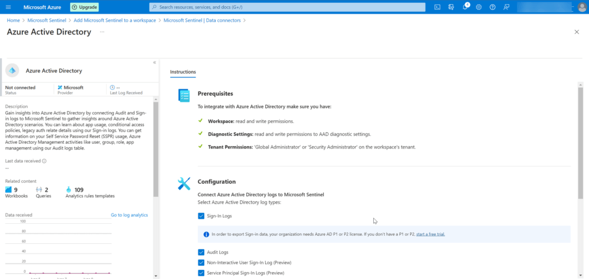Uncheck the Audit Logs checkbox
This screenshot has height=279, width=589.
(x=201, y=253)
